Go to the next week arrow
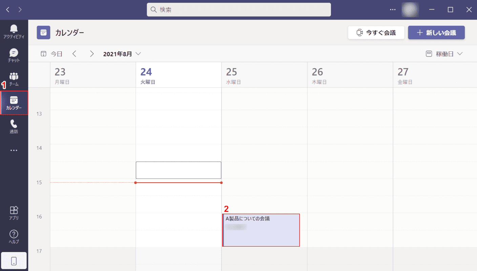 91,54
